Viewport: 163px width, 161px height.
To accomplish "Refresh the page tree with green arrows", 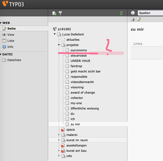I will [121, 13].
